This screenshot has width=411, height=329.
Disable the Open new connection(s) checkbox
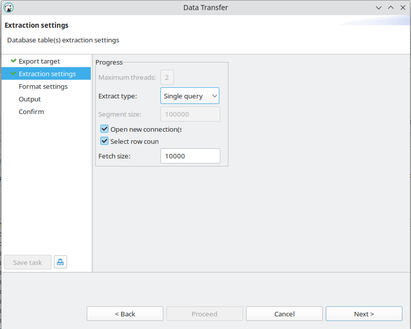(104, 129)
